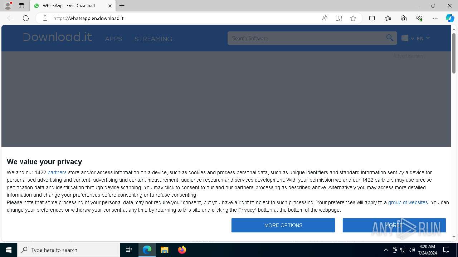Add this page to favorites star

(353, 18)
